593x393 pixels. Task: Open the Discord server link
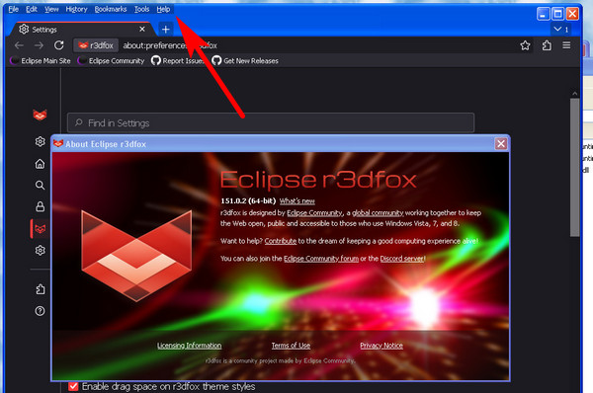[x=402, y=259]
